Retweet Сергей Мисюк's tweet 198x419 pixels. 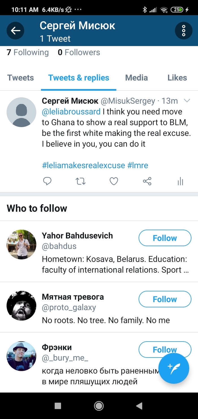coord(81,181)
